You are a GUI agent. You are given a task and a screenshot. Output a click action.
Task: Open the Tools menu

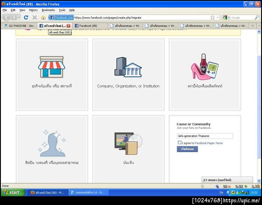tap(62, 10)
